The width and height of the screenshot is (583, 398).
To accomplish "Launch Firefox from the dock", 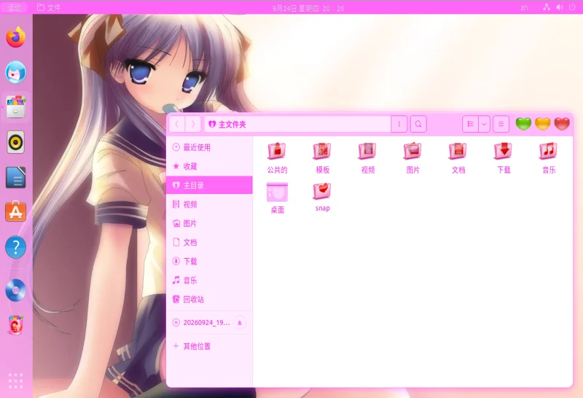I will pyautogui.click(x=15, y=37).
